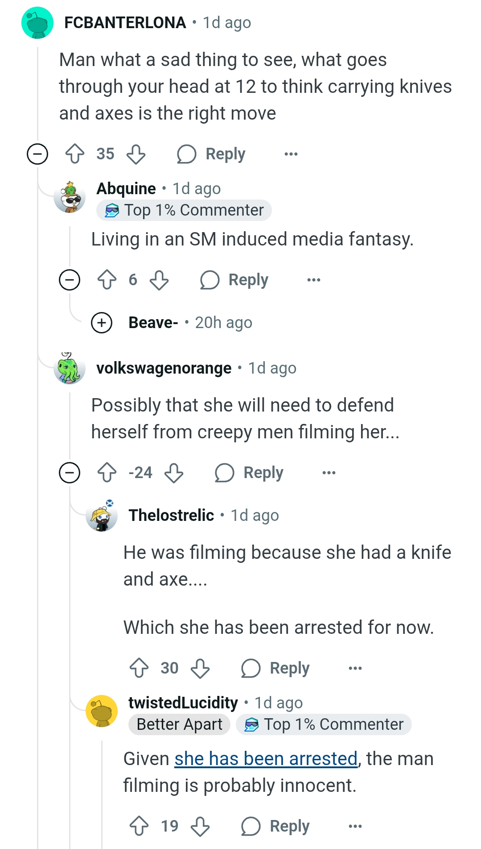Open the 'she has been arrested' link
481x849 pixels.
(266, 759)
